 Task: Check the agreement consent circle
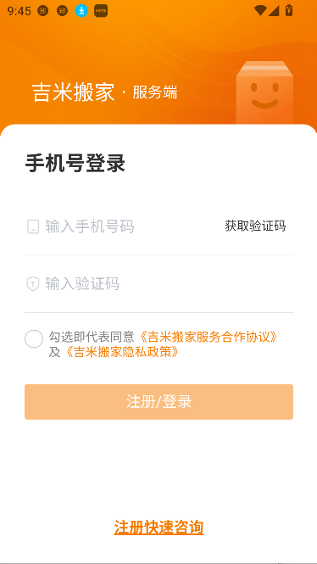(x=34, y=338)
